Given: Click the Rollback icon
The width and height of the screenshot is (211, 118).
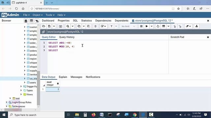Looking at the screenshot, I should click(180, 26).
